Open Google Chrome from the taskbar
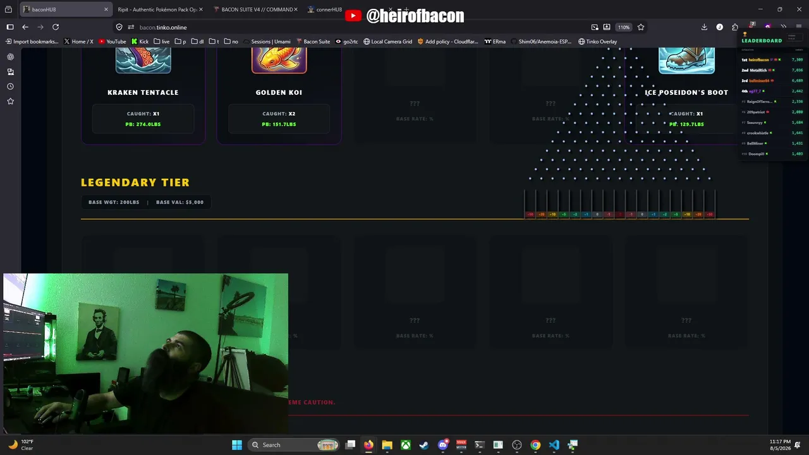 (535, 445)
